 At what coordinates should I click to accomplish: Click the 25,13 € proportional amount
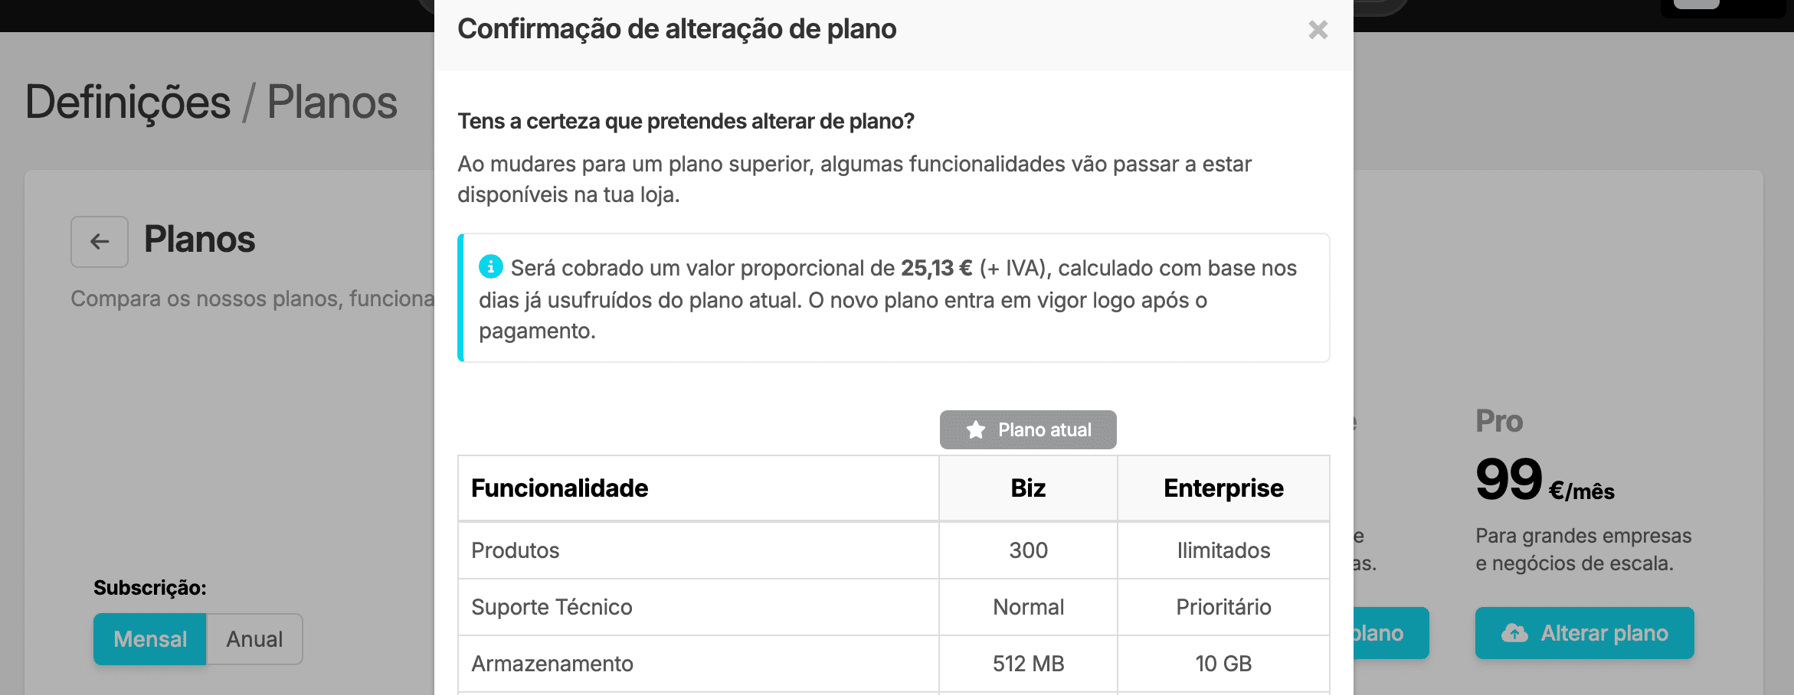pos(936,268)
